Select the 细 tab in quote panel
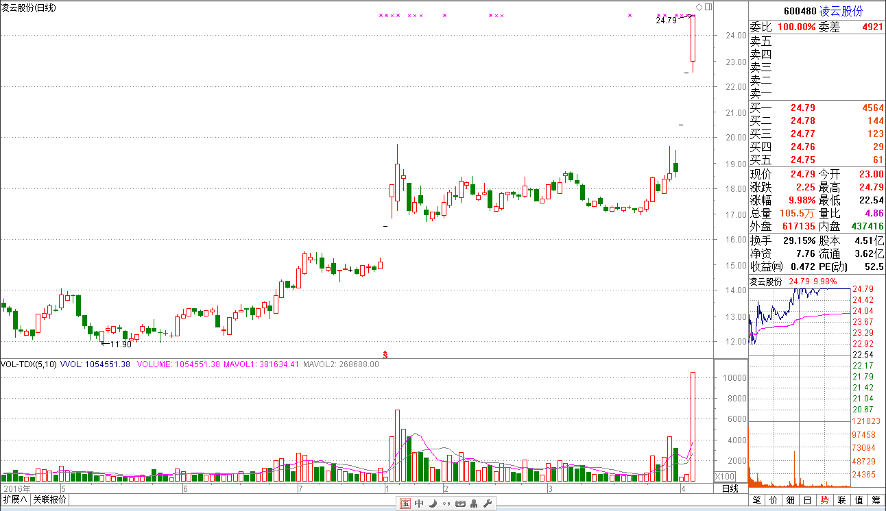 791,500
